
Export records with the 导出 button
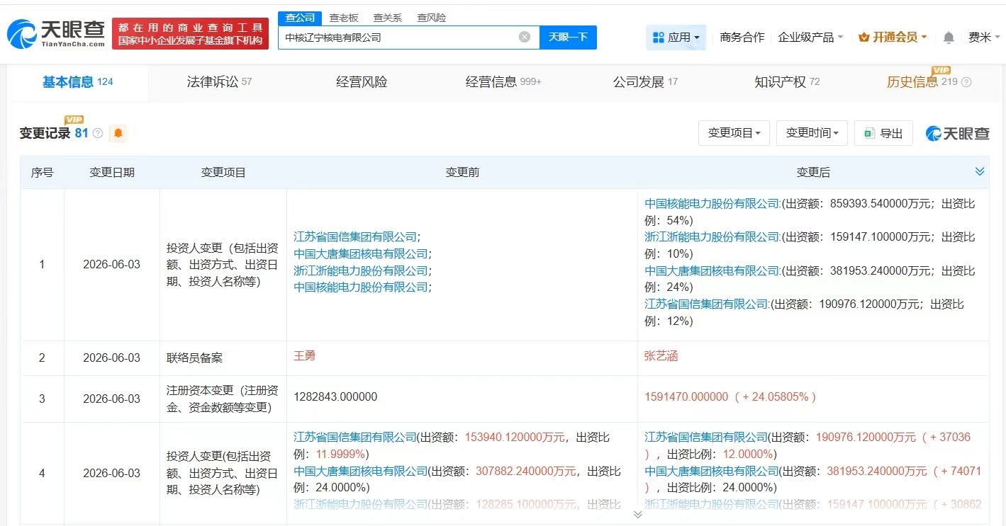(x=883, y=133)
